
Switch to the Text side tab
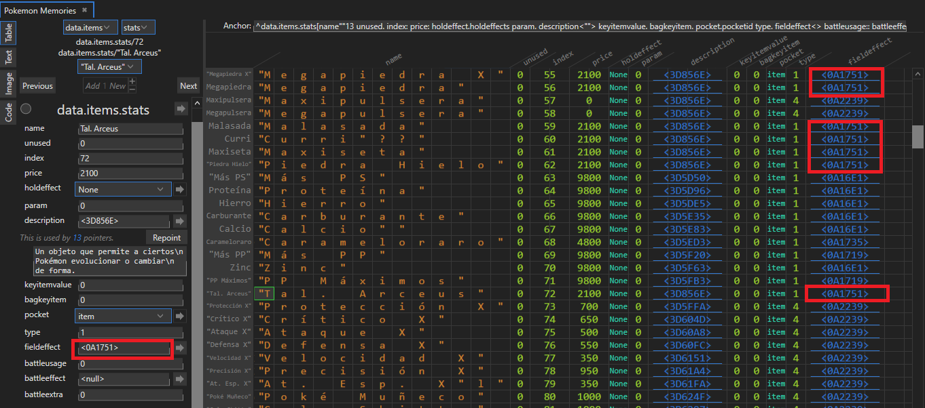[9, 57]
